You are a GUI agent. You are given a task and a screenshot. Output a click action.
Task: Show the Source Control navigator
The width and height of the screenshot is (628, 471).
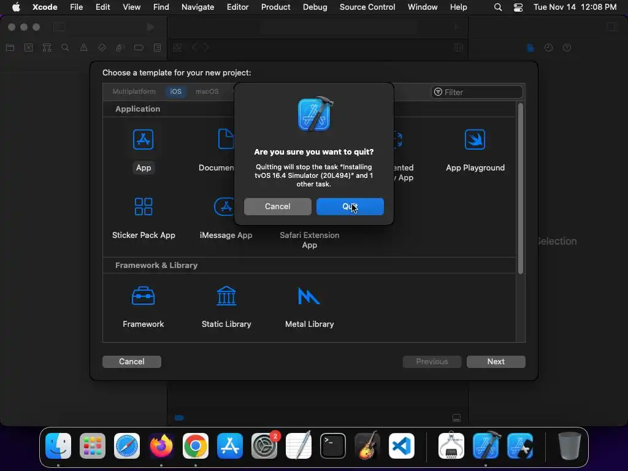point(28,48)
